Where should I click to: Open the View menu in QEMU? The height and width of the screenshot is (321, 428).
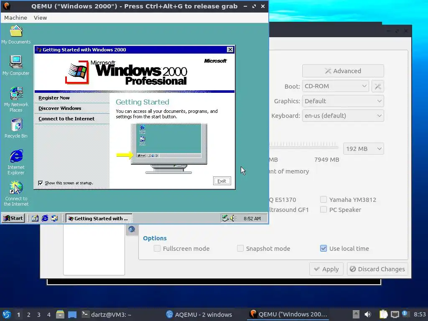[40, 18]
